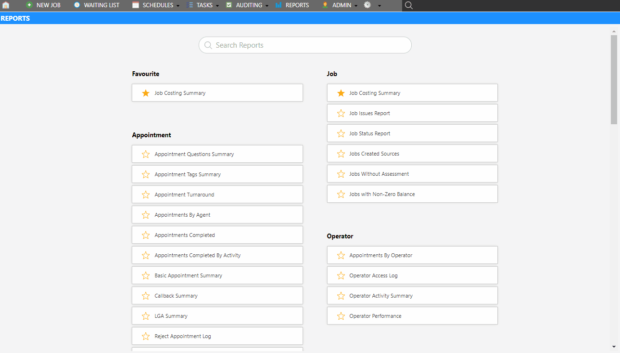
Task: Click the home icon in top bar
Action: [x=6, y=5]
